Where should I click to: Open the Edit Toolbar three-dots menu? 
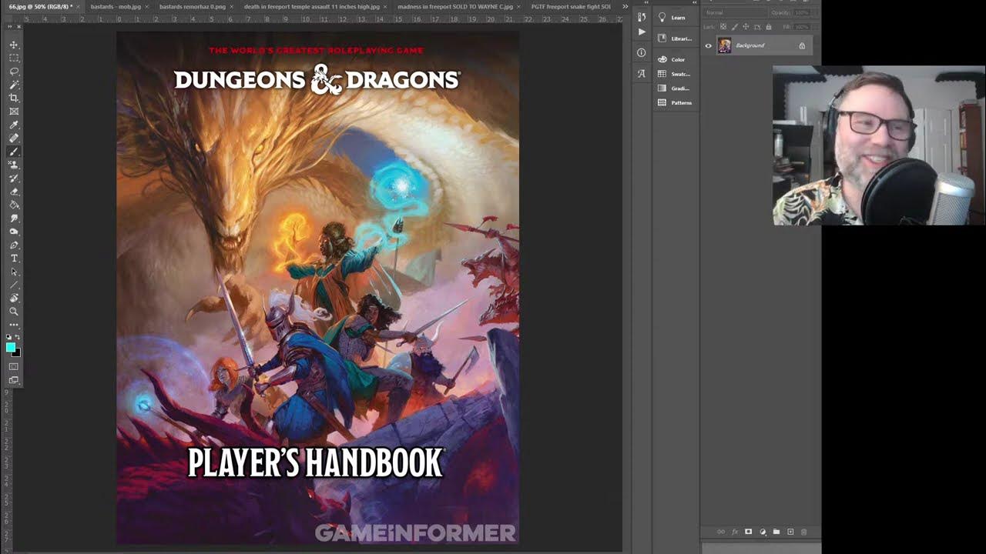(x=14, y=325)
